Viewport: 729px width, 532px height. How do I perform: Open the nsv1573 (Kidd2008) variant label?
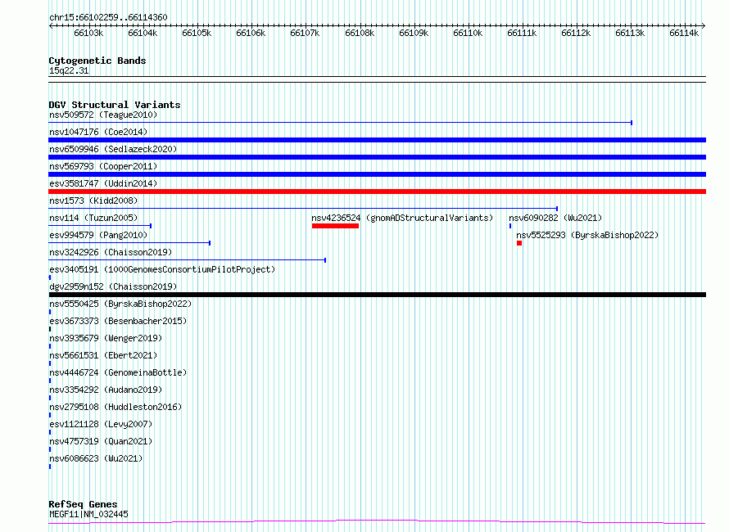[93, 201]
